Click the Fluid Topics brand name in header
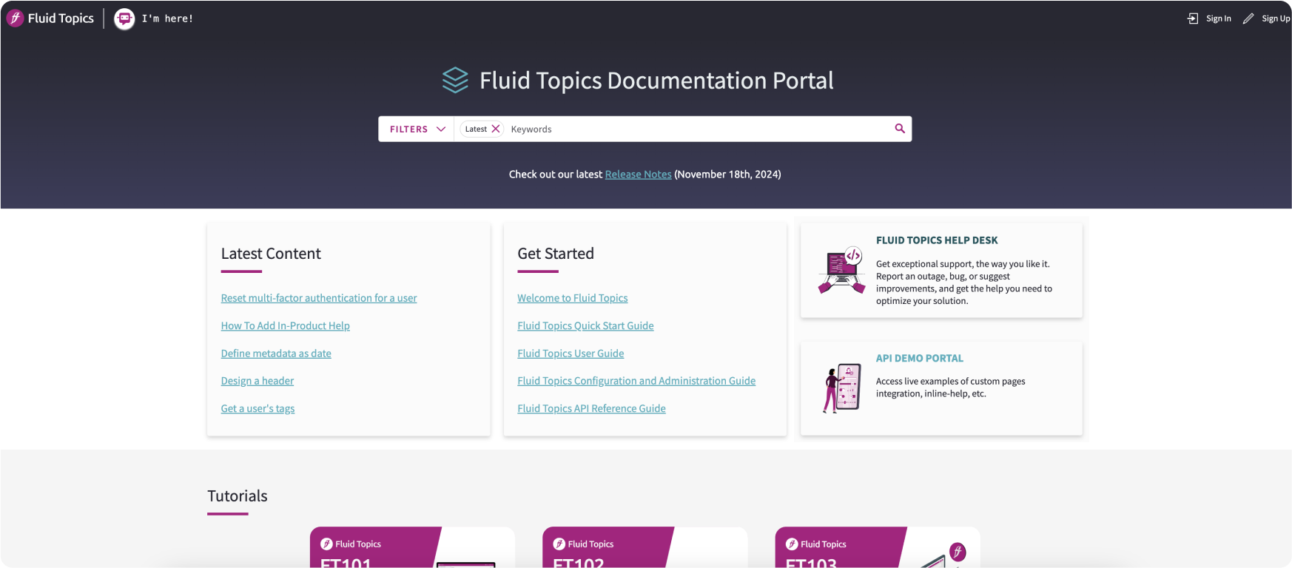This screenshot has width=1292, height=568. point(61,18)
